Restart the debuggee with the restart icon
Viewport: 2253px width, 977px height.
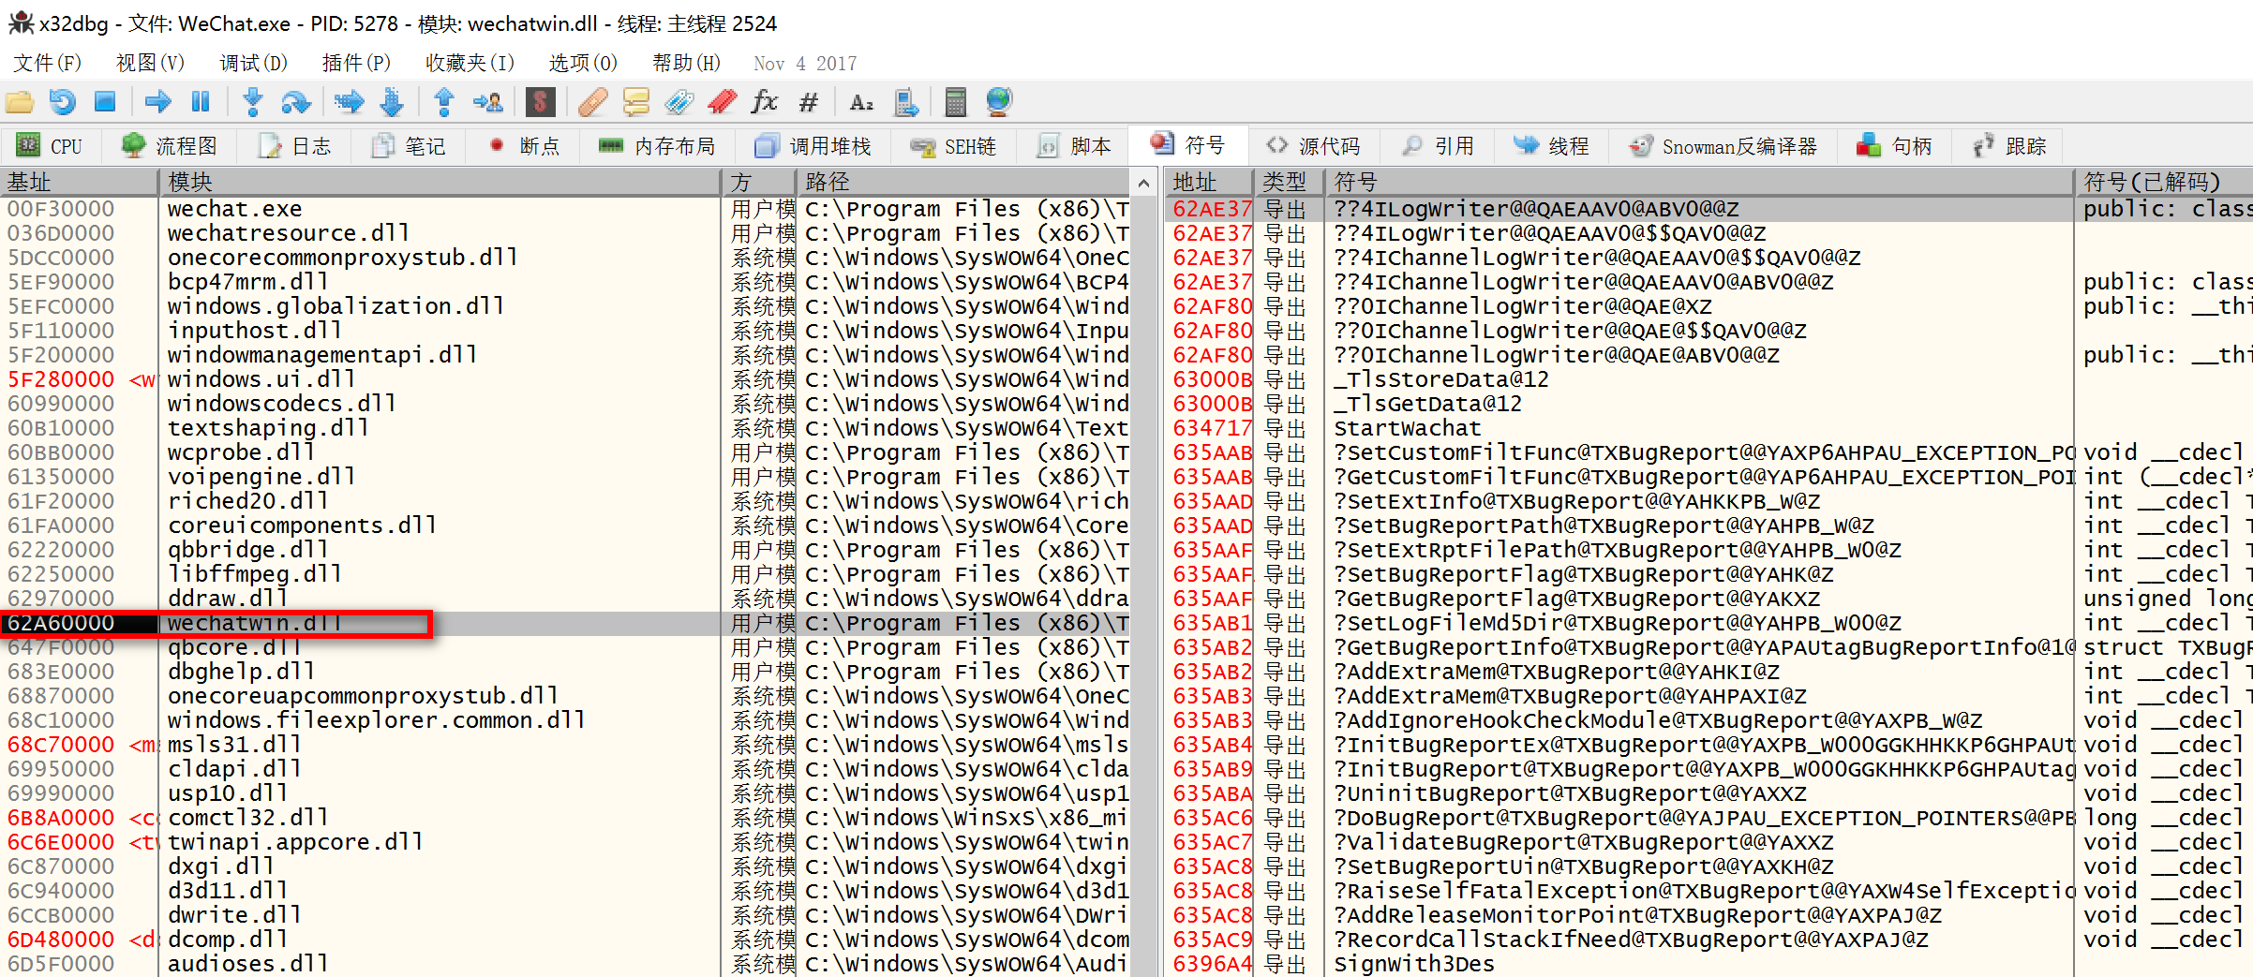[x=63, y=101]
